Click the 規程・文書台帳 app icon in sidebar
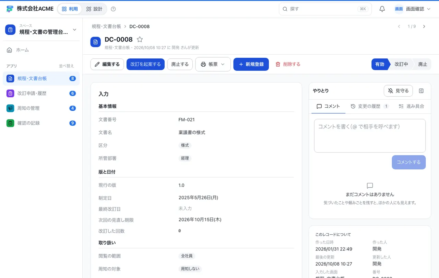This screenshot has height=278, width=439. 10,78
